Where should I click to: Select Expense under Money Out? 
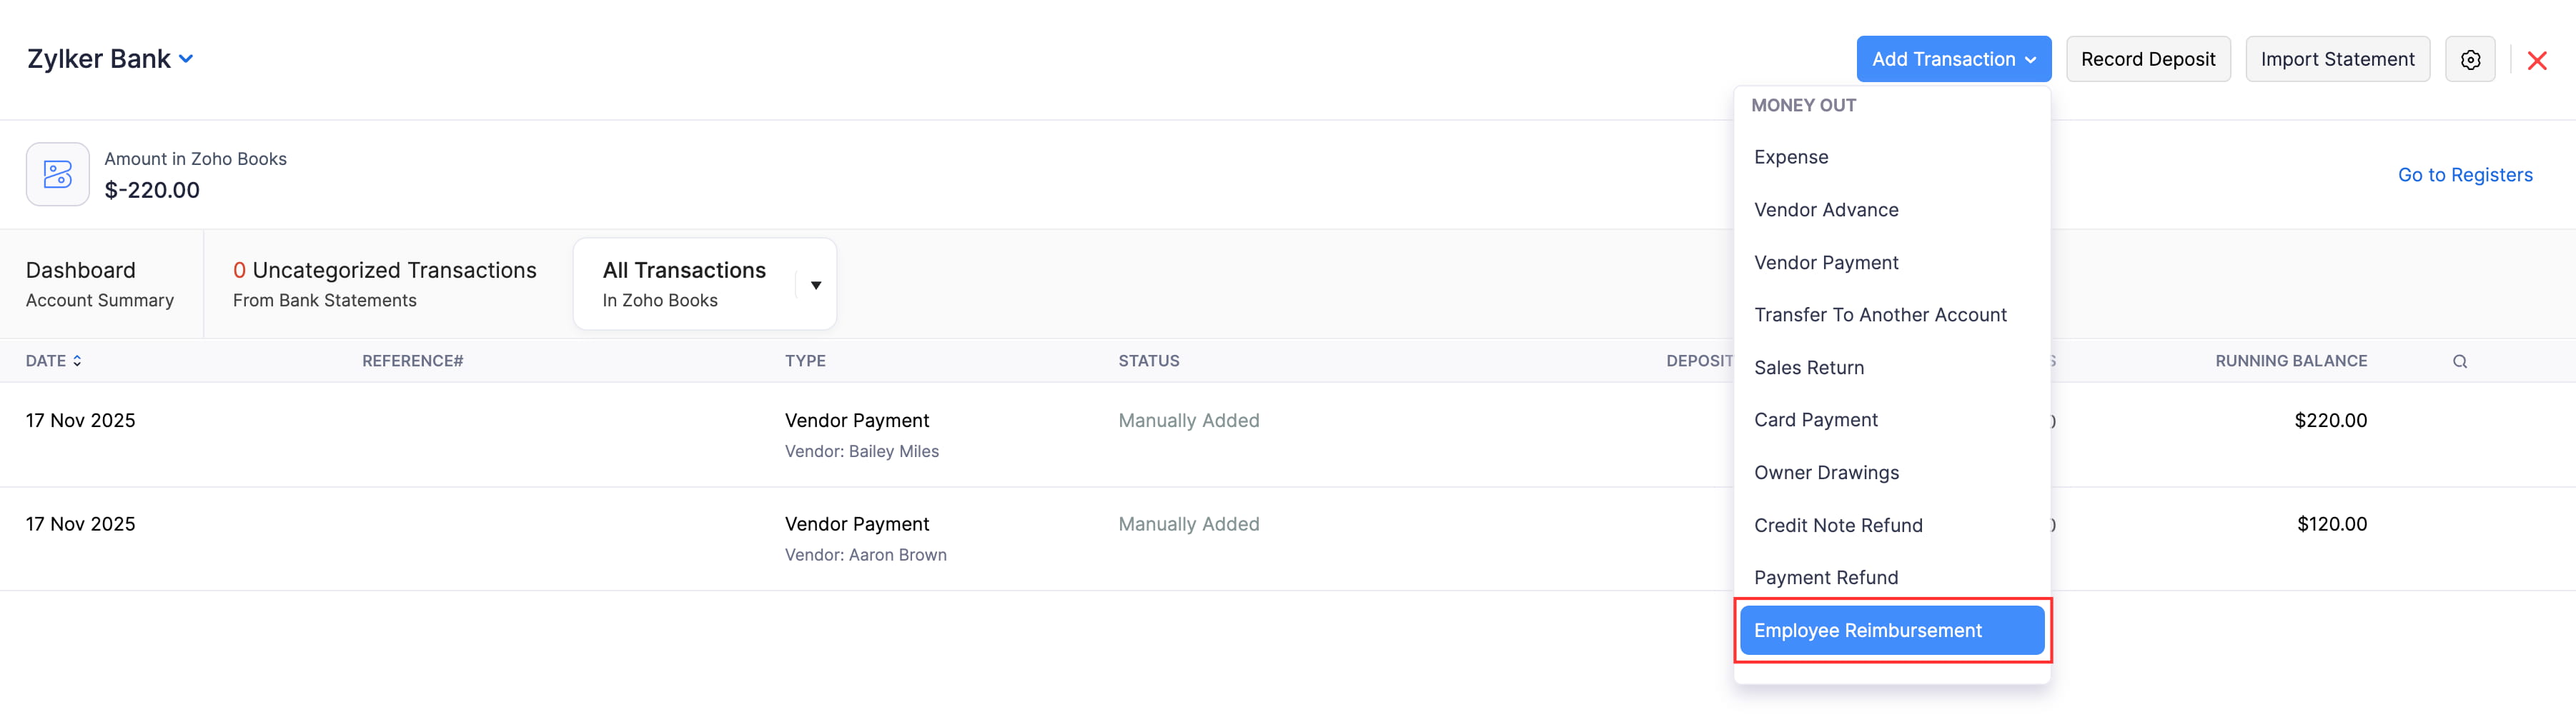pyautogui.click(x=1791, y=157)
